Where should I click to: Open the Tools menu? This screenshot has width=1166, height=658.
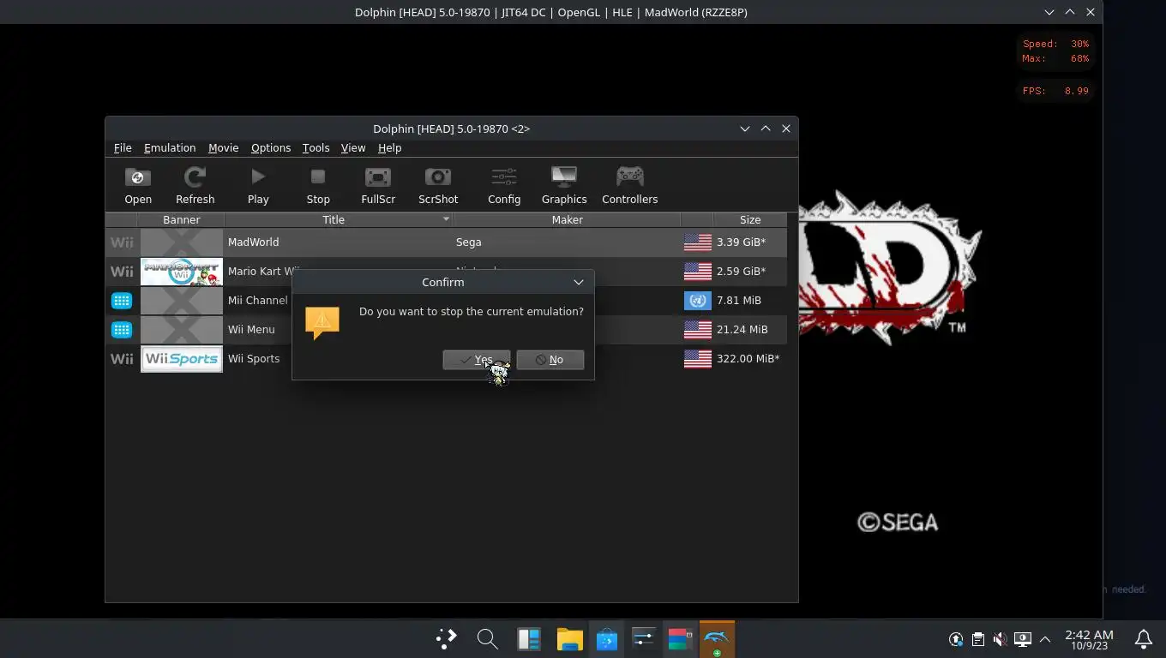point(316,148)
